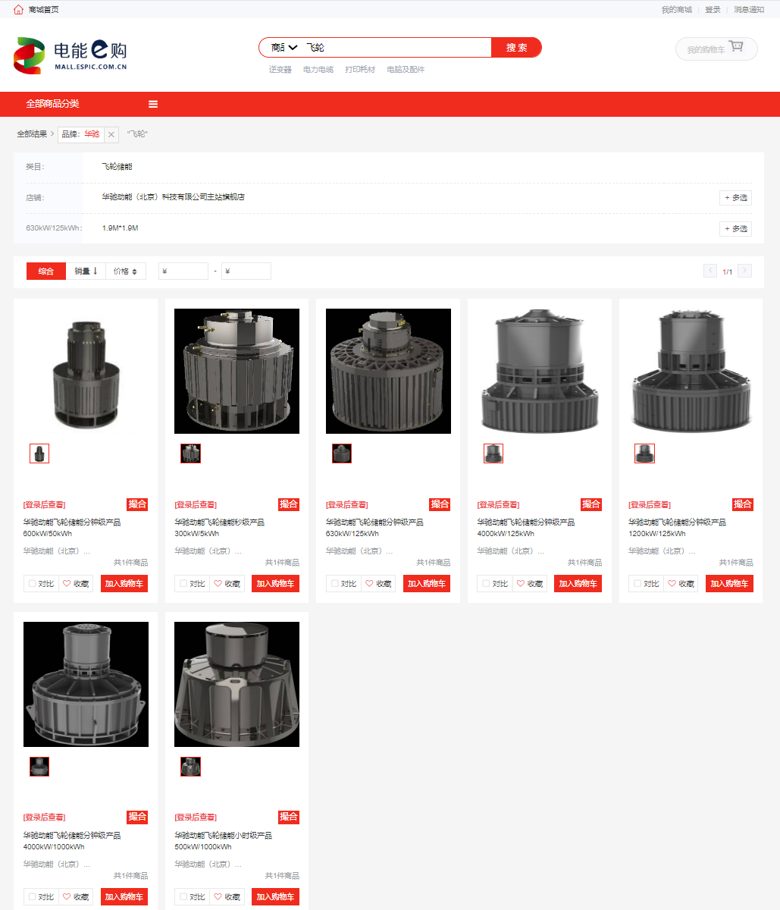Screen dimensions: 780x910
Task: Focus the search box containing 飞轮
Action: click(x=396, y=48)
